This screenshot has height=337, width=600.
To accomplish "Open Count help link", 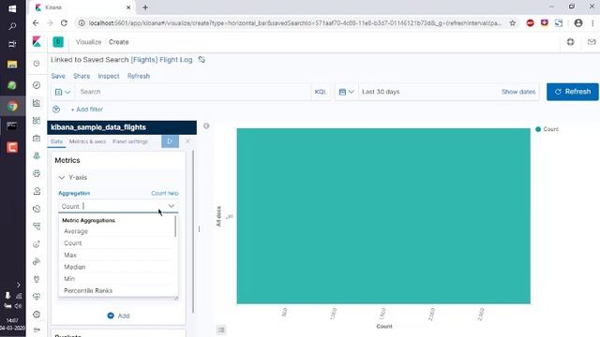I will 165,194.
